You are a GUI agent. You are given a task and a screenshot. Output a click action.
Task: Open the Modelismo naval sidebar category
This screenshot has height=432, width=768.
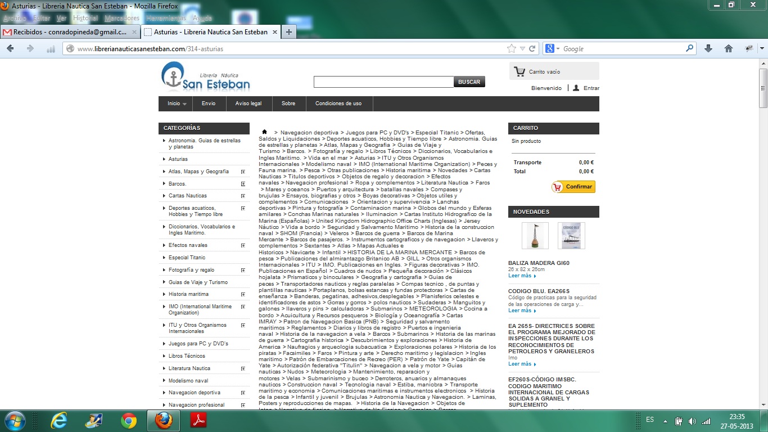click(x=188, y=381)
